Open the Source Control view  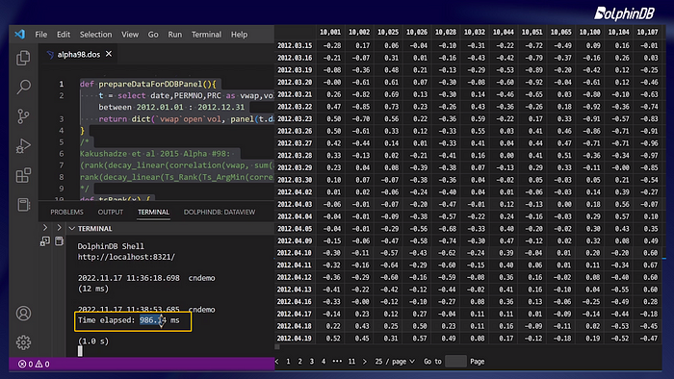coord(23,115)
